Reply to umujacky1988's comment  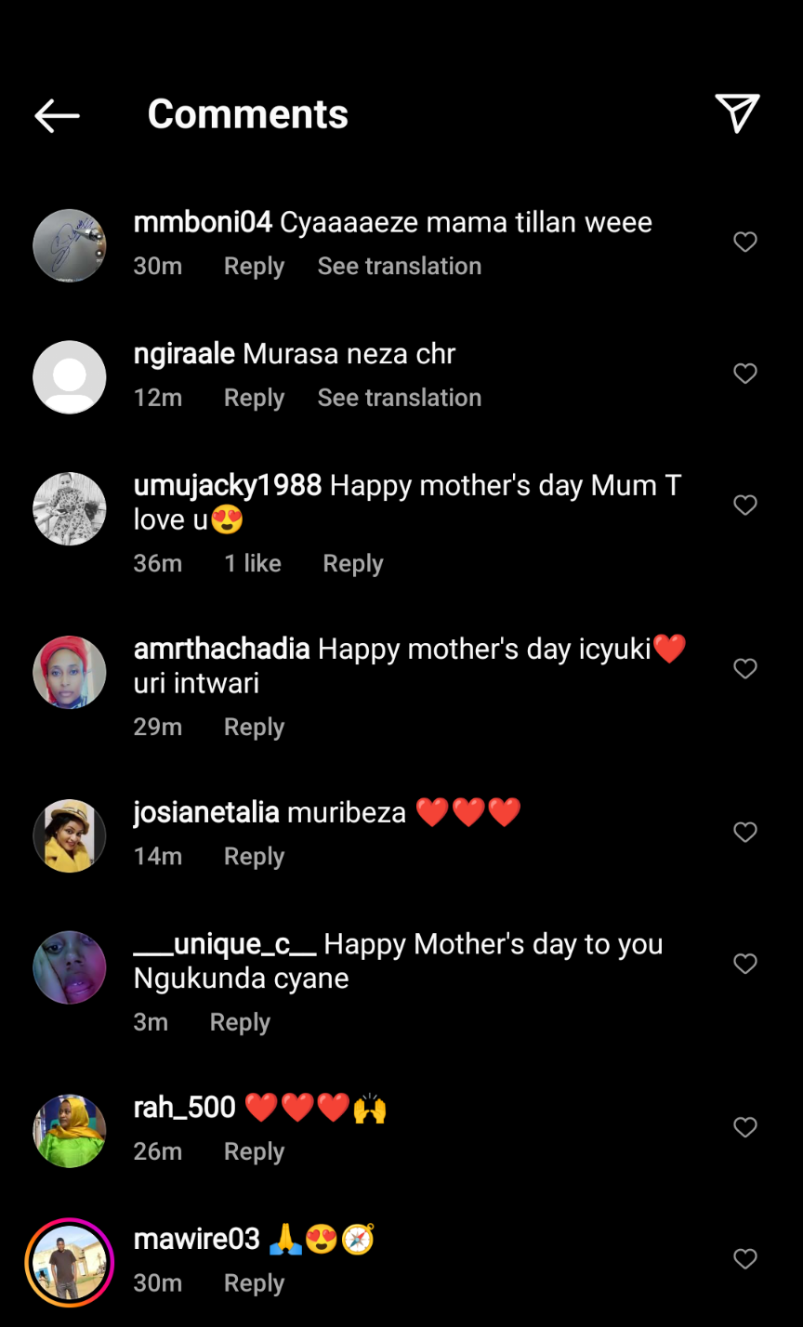click(352, 563)
